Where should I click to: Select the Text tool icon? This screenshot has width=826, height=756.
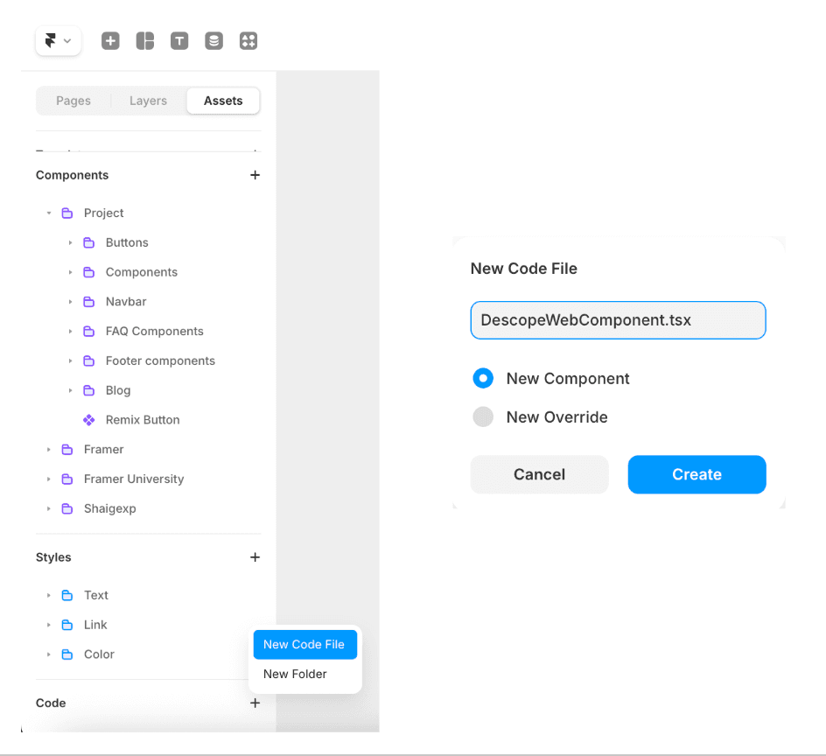point(179,40)
